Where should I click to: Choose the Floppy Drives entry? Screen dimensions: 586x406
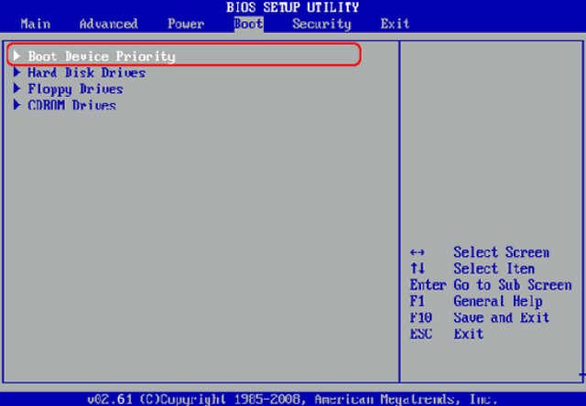point(75,89)
